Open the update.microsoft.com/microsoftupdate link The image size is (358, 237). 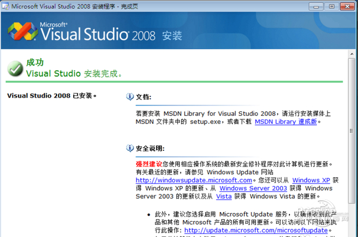(256, 230)
